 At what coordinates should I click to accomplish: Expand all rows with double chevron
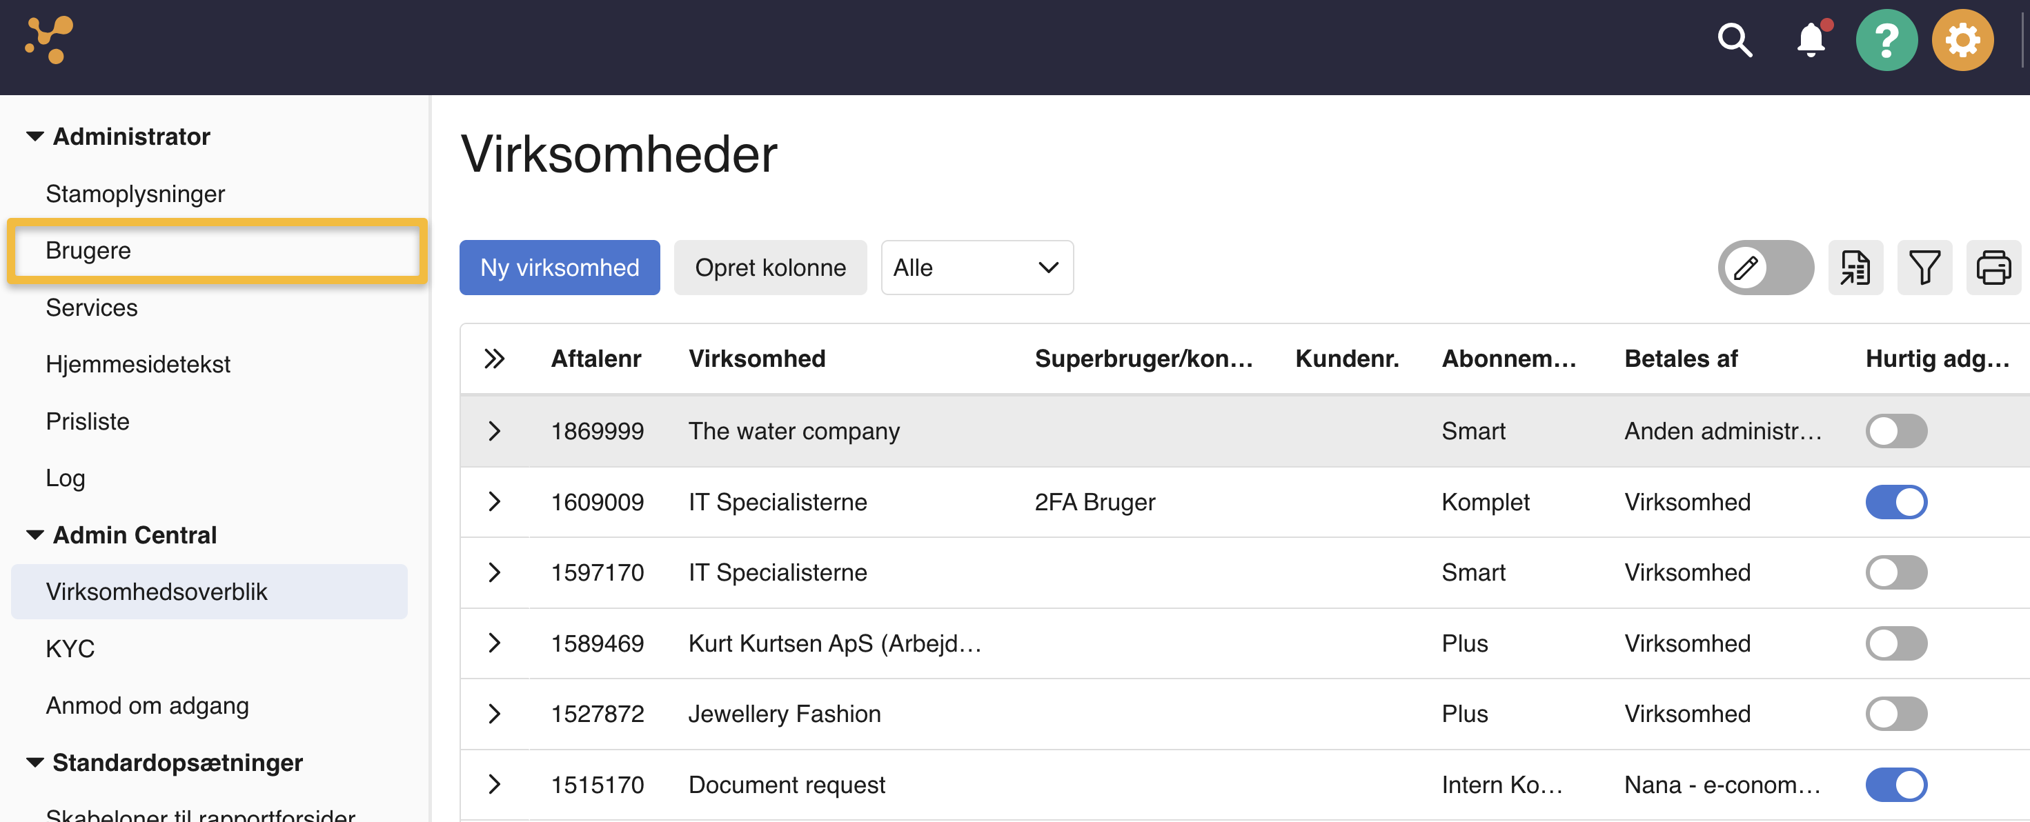[x=494, y=359]
